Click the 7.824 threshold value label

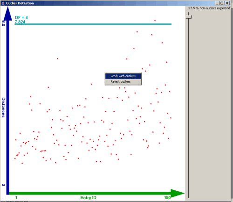(x=20, y=22)
